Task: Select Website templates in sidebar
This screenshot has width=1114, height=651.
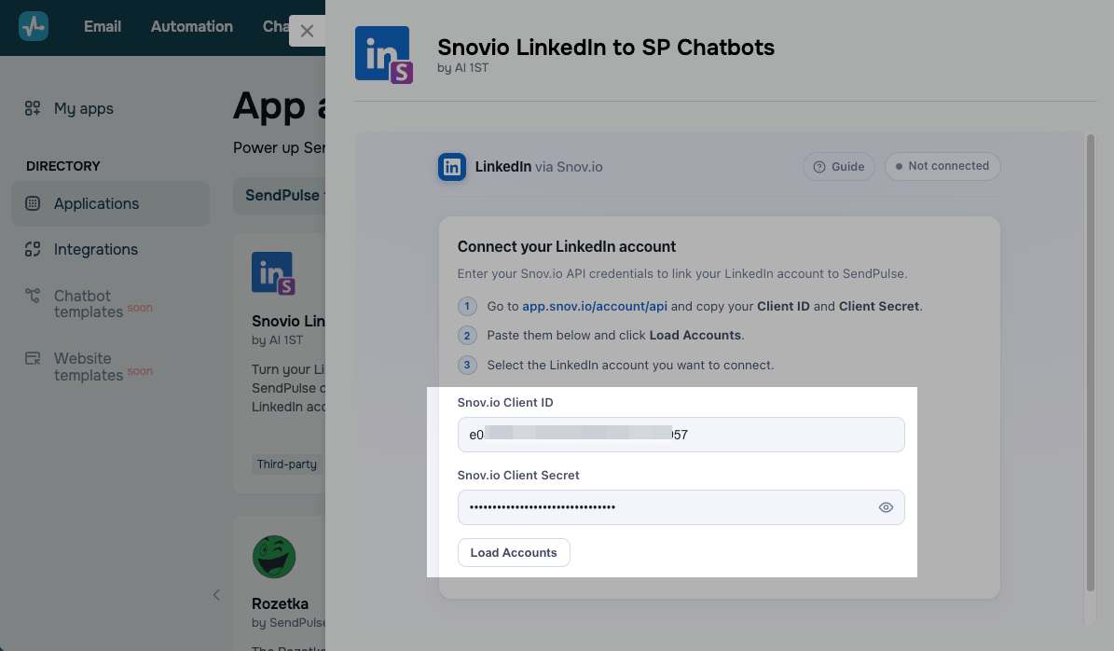Action: coord(89,367)
